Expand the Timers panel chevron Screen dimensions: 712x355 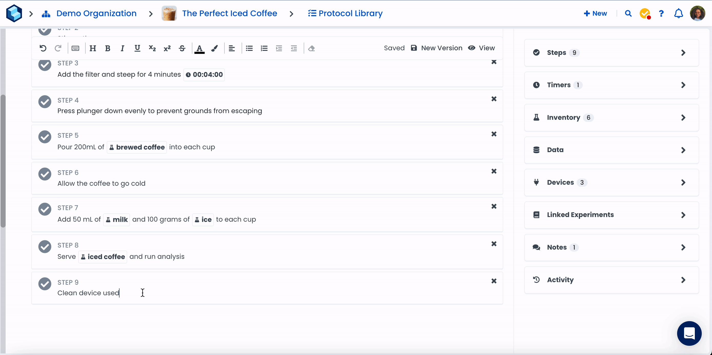tap(683, 85)
